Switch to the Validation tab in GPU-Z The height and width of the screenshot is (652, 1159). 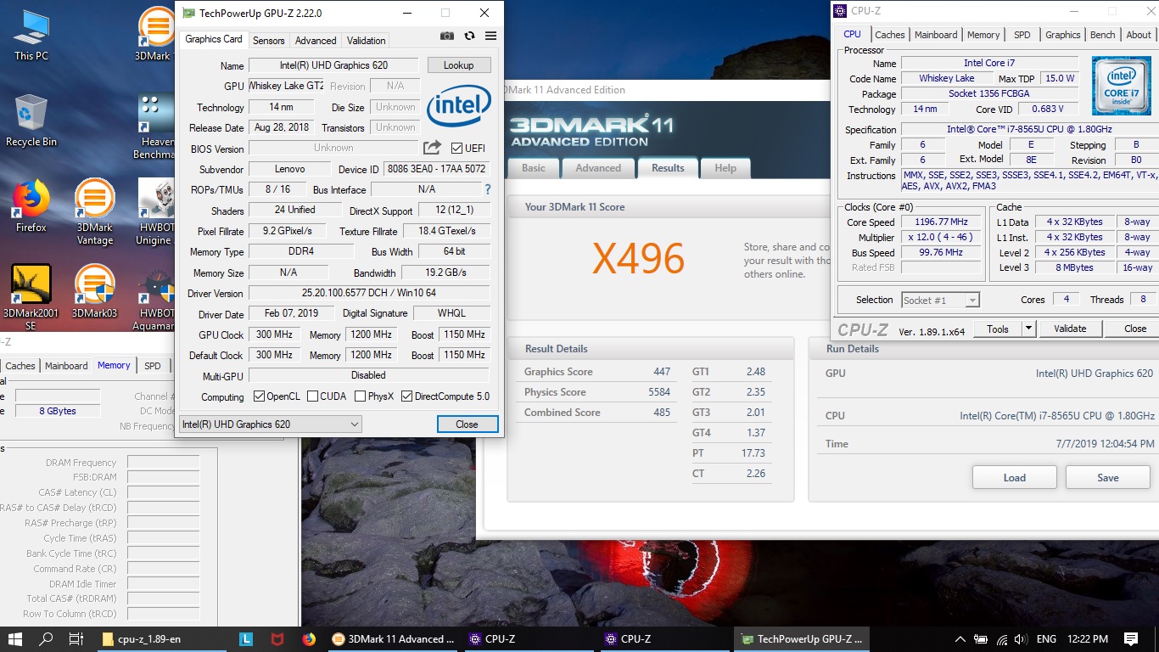click(x=366, y=40)
